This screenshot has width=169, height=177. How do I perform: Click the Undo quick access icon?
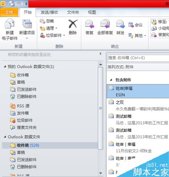[19, 4]
